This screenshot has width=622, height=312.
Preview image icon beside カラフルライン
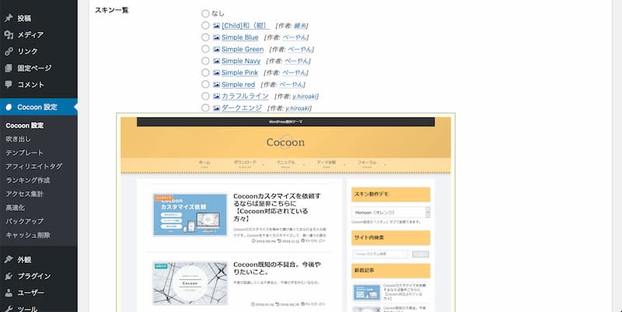pos(216,96)
